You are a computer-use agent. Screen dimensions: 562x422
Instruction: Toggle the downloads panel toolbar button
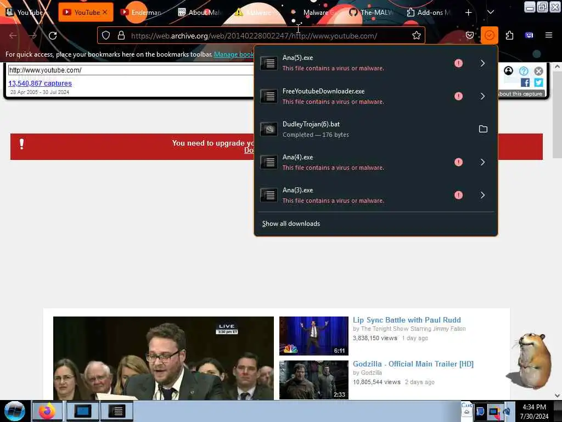(x=489, y=35)
